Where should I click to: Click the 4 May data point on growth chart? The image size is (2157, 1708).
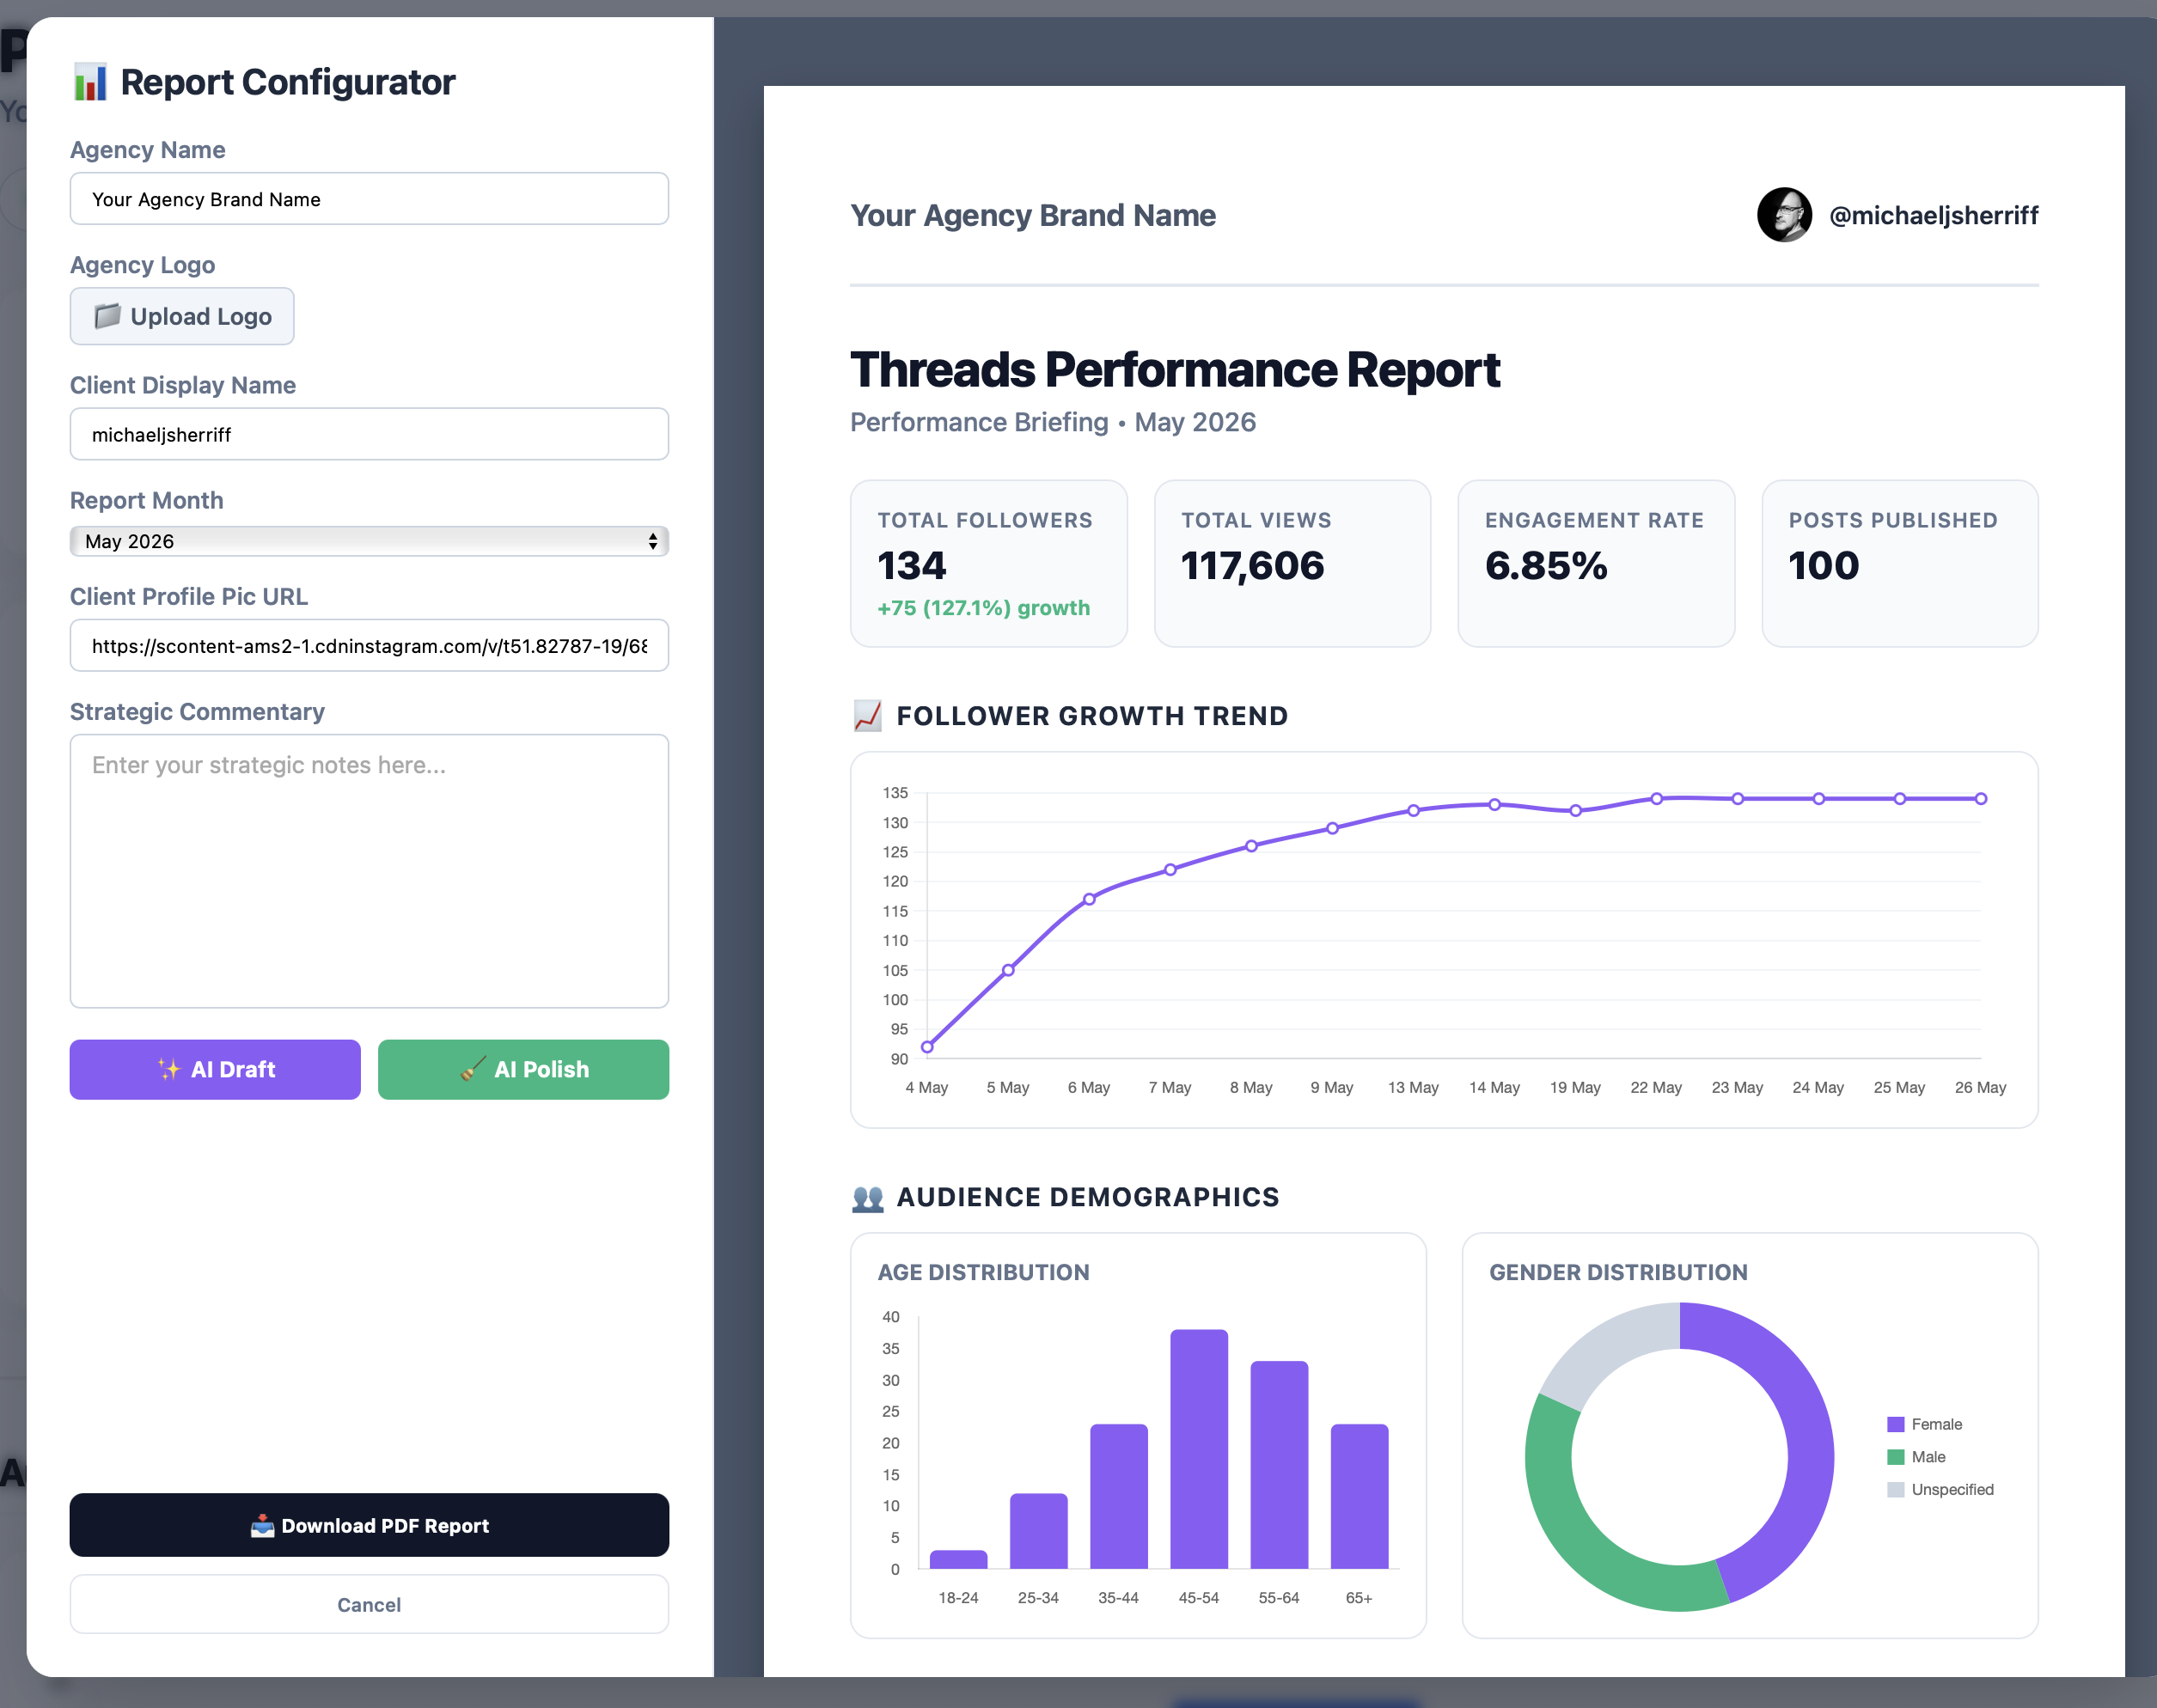pyautogui.click(x=927, y=1047)
